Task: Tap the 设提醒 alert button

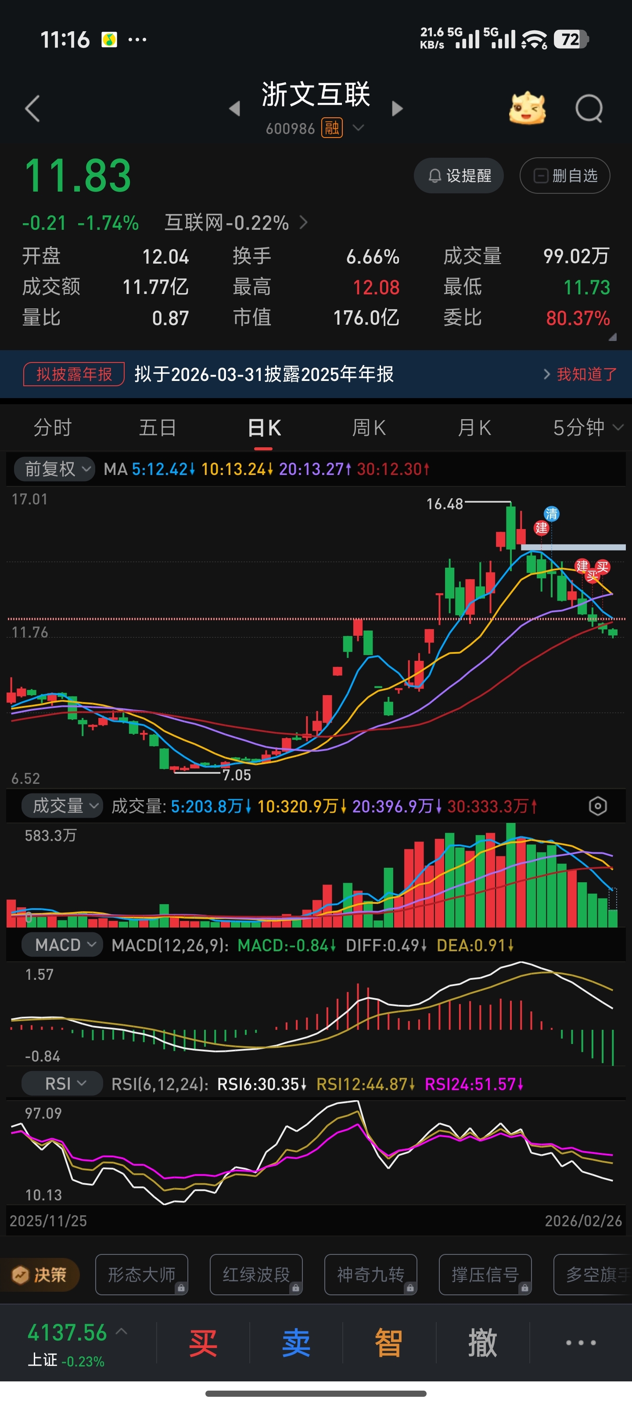Action: (459, 175)
